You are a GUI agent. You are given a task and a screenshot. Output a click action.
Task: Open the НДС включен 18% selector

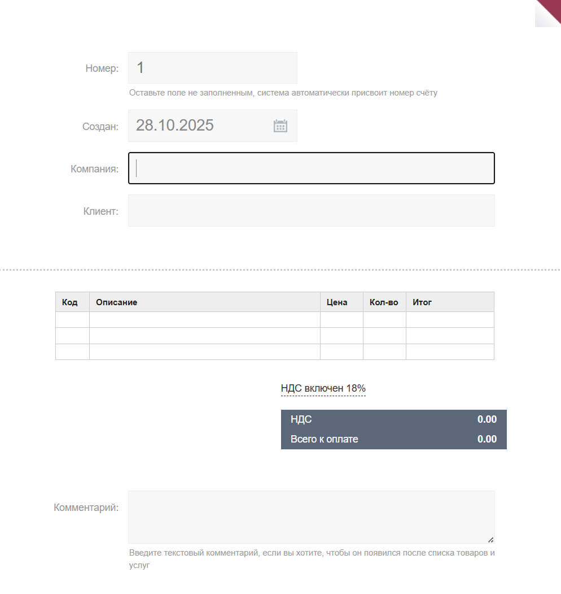point(323,389)
